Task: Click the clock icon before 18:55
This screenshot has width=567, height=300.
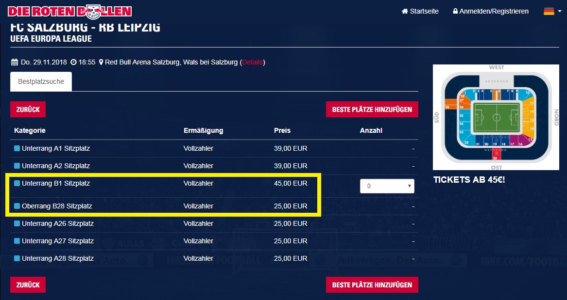Action: 73,62
